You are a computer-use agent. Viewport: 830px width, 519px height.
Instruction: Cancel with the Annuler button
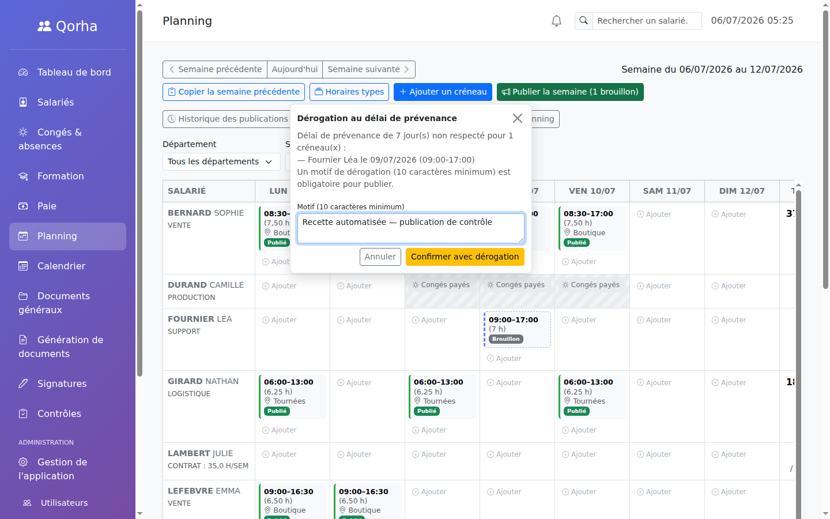[x=380, y=257]
